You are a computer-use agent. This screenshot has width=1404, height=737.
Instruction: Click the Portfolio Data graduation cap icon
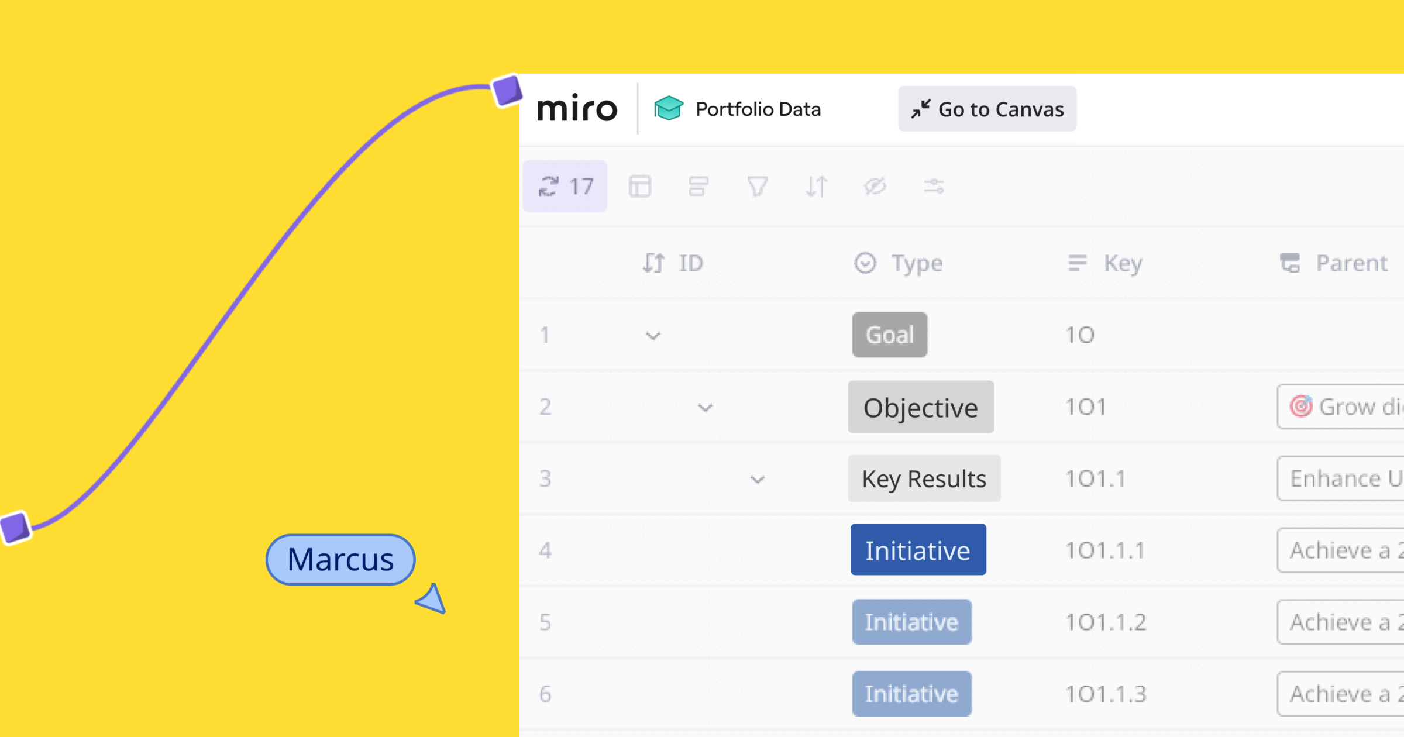click(668, 109)
